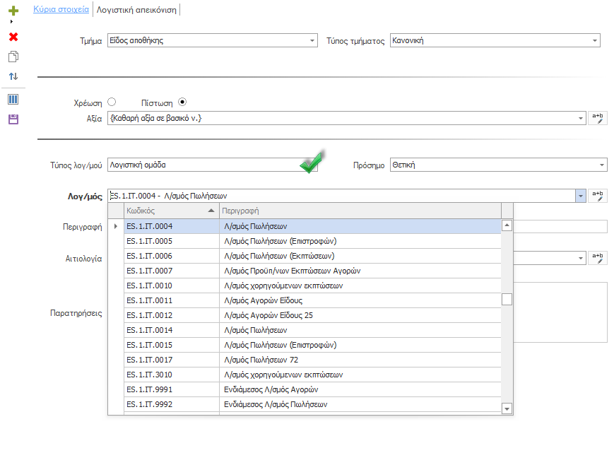614x453 pixels.
Task: Click the green plus add icon
Action: [13, 11]
